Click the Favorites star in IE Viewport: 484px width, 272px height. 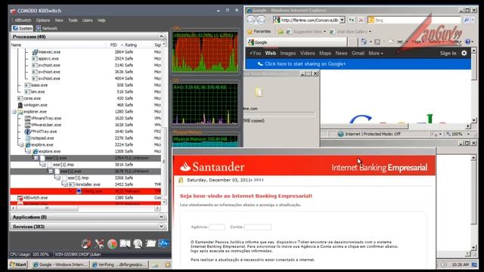pos(250,32)
